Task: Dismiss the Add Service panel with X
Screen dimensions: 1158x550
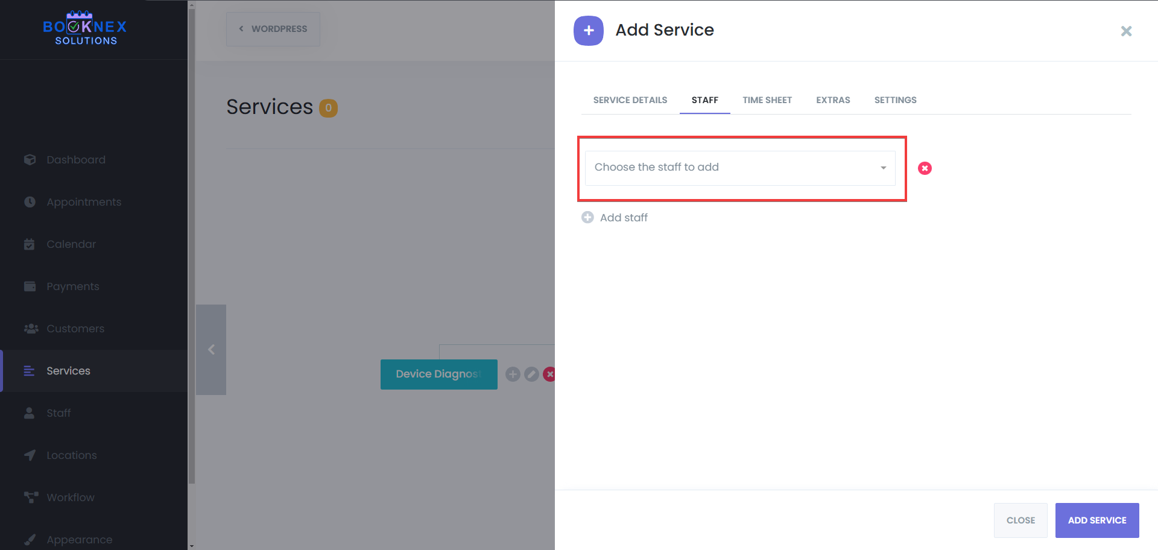Action: tap(1126, 31)
